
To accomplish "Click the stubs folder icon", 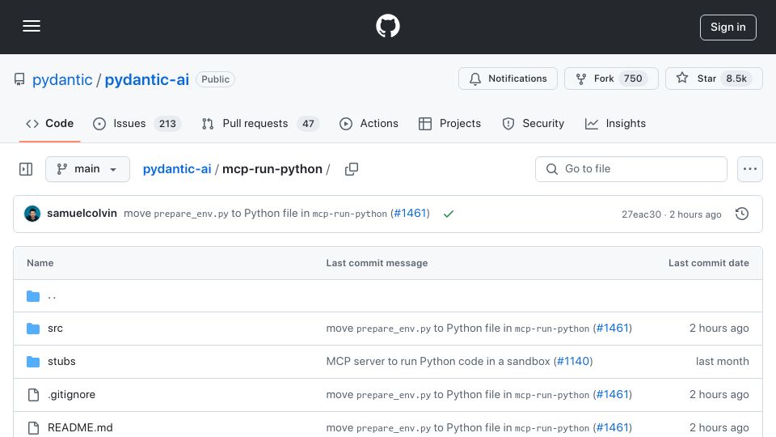I will (x=33, y=362).
